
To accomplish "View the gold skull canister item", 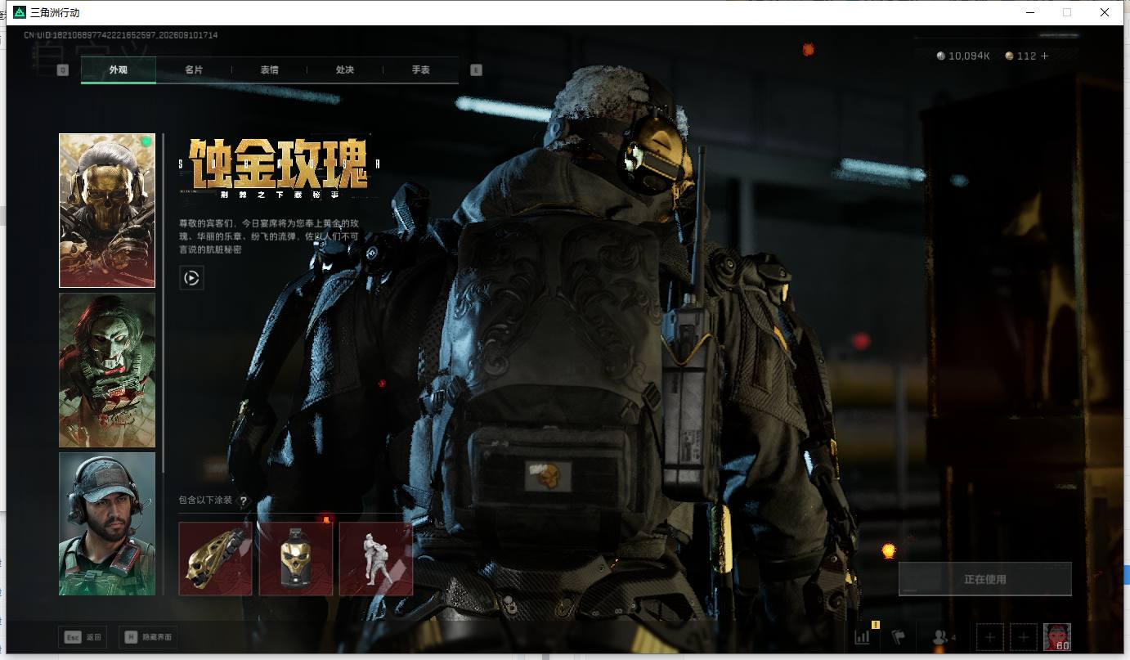I will (x=296, y=559).
